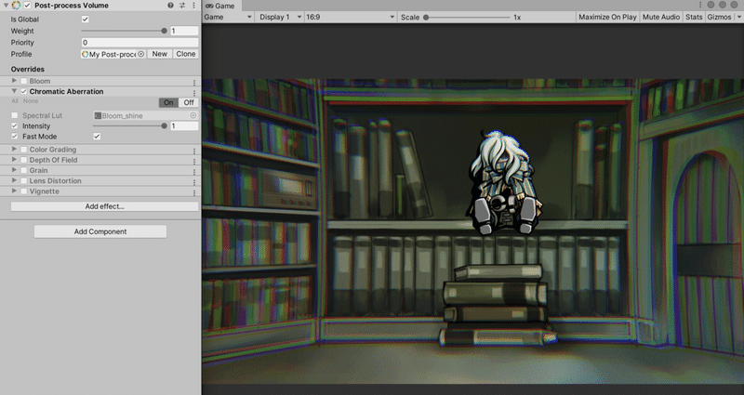
Task: Click the Weight slider track
Action: pos(125,31)
